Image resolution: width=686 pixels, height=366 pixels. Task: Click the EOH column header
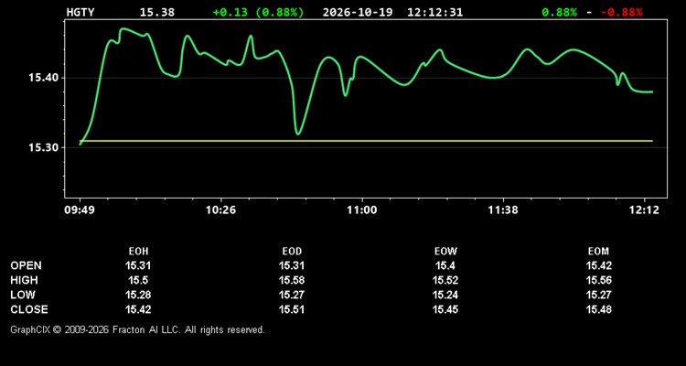[x=138, y=252]
